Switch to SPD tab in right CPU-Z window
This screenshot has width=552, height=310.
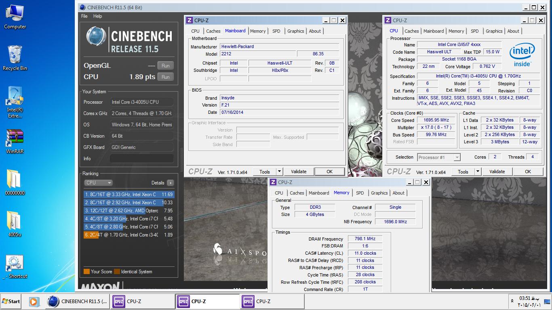475,31
